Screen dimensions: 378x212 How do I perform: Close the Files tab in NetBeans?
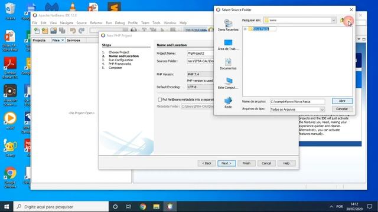point(63,40)
